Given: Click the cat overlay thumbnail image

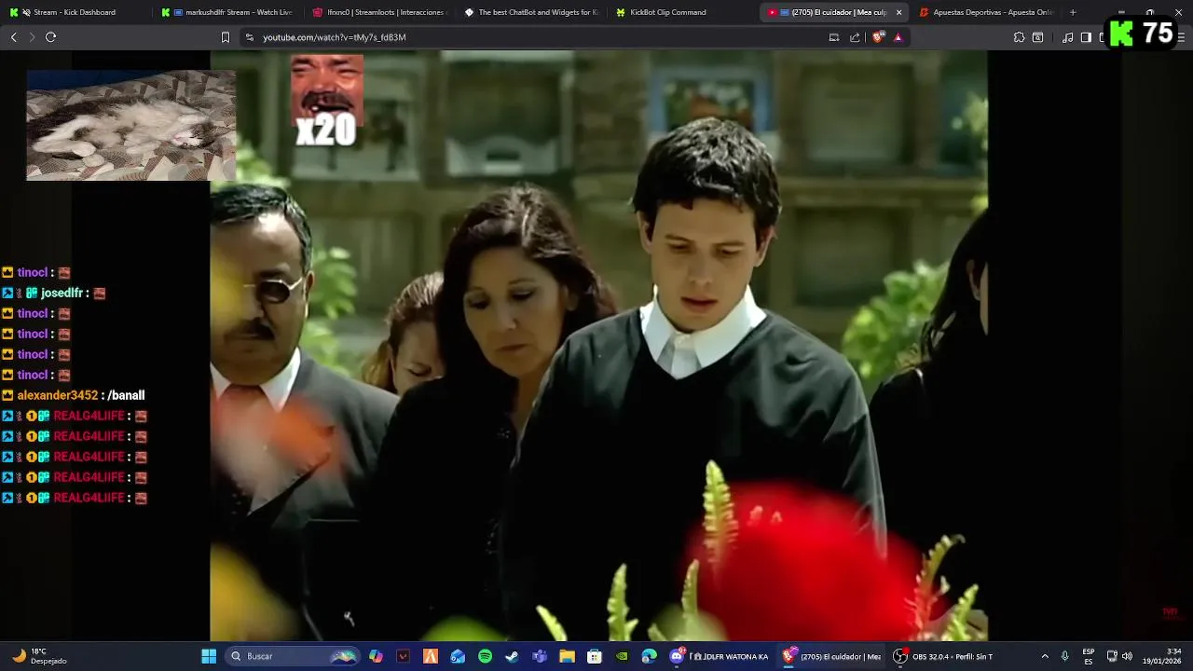Looking at the screenshot, I should coord(130,125).
